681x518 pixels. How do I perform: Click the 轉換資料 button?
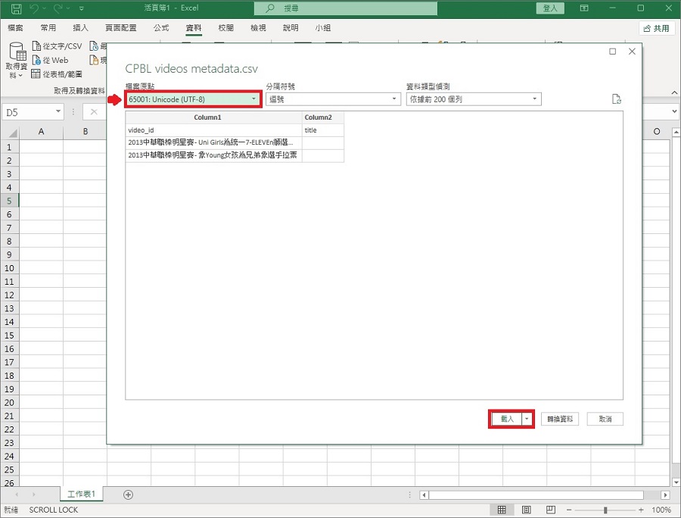pos(561,419)
